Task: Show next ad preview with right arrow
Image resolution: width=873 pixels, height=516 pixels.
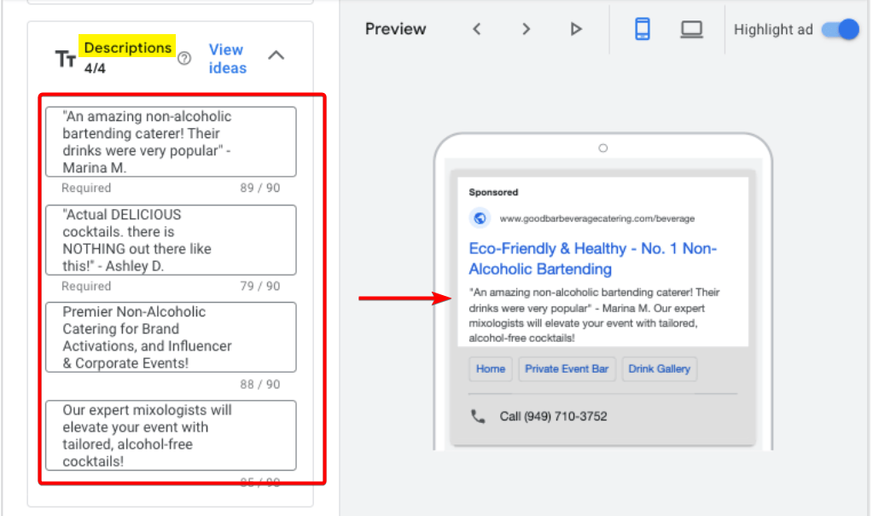Action: coord(527,29)
